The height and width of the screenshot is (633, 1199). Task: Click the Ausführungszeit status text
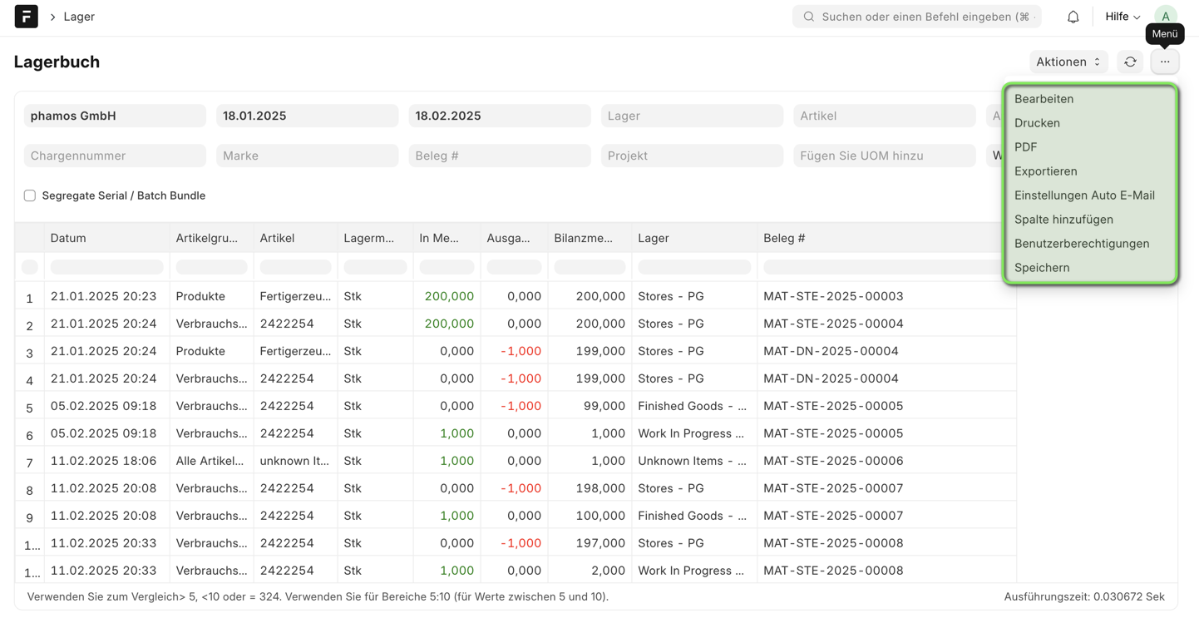[x=1084, y=596]
